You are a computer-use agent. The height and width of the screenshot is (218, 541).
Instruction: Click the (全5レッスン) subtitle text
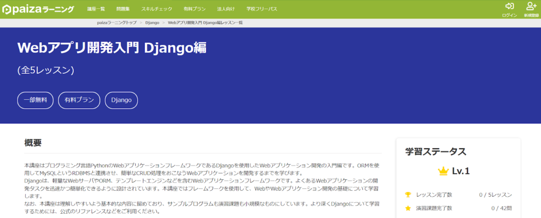(x=46, y=70)
